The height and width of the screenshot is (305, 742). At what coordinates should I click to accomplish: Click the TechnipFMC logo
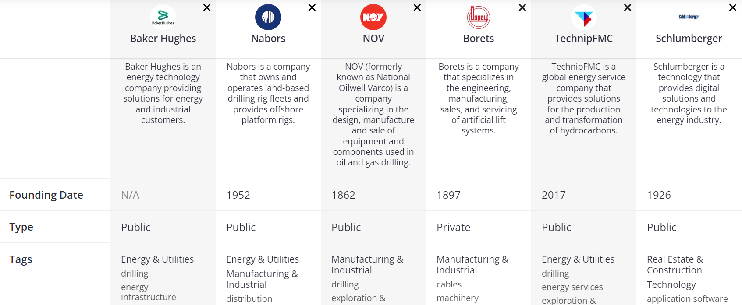[584, 17]
